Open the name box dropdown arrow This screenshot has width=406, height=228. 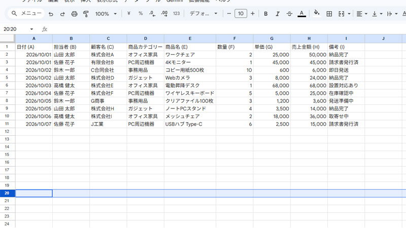[31, 29]
